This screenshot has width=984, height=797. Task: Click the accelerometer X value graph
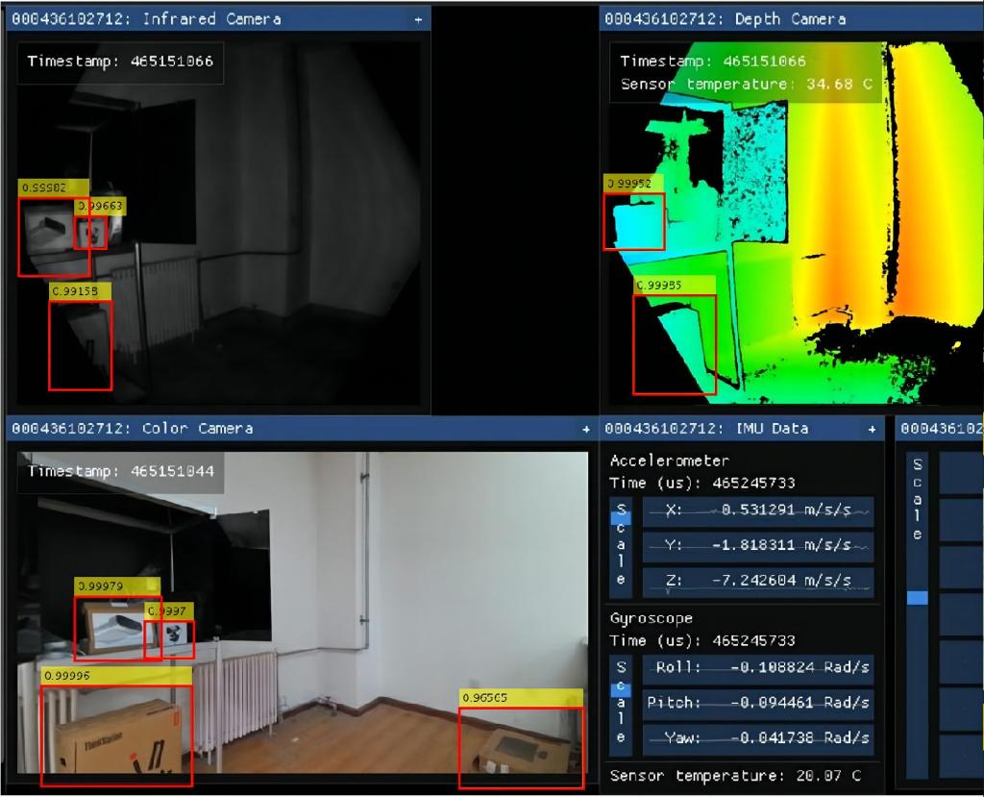click(x=757, y=512)
